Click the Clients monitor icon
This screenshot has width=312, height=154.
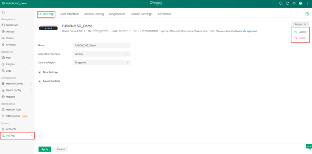3,38
